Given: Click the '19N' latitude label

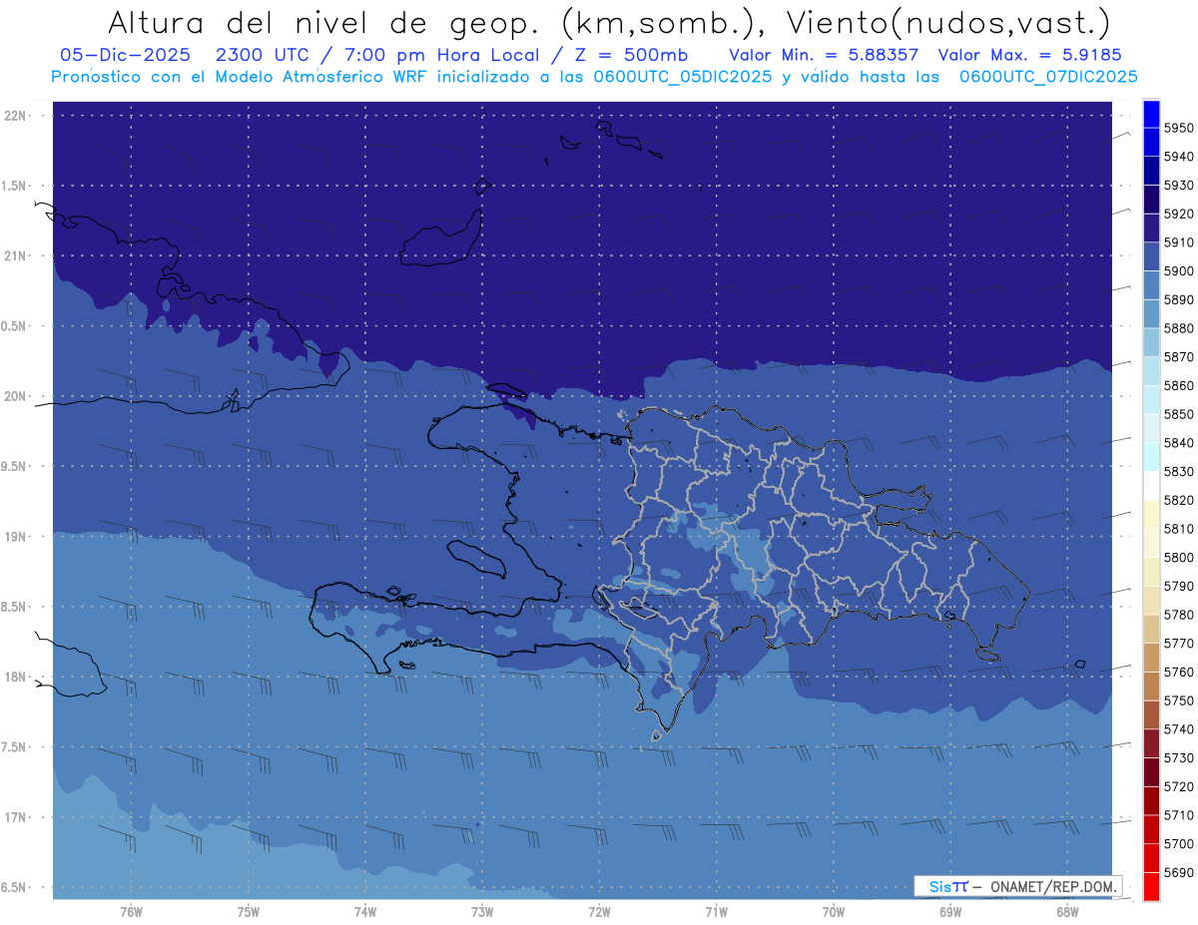Looking at the screenshot, I should tap(17, 537).
